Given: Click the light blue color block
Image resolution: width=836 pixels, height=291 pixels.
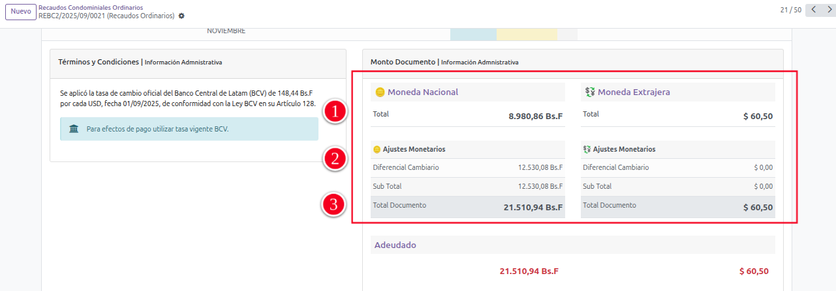Looking at the screenshot, I should click(473, 33).
